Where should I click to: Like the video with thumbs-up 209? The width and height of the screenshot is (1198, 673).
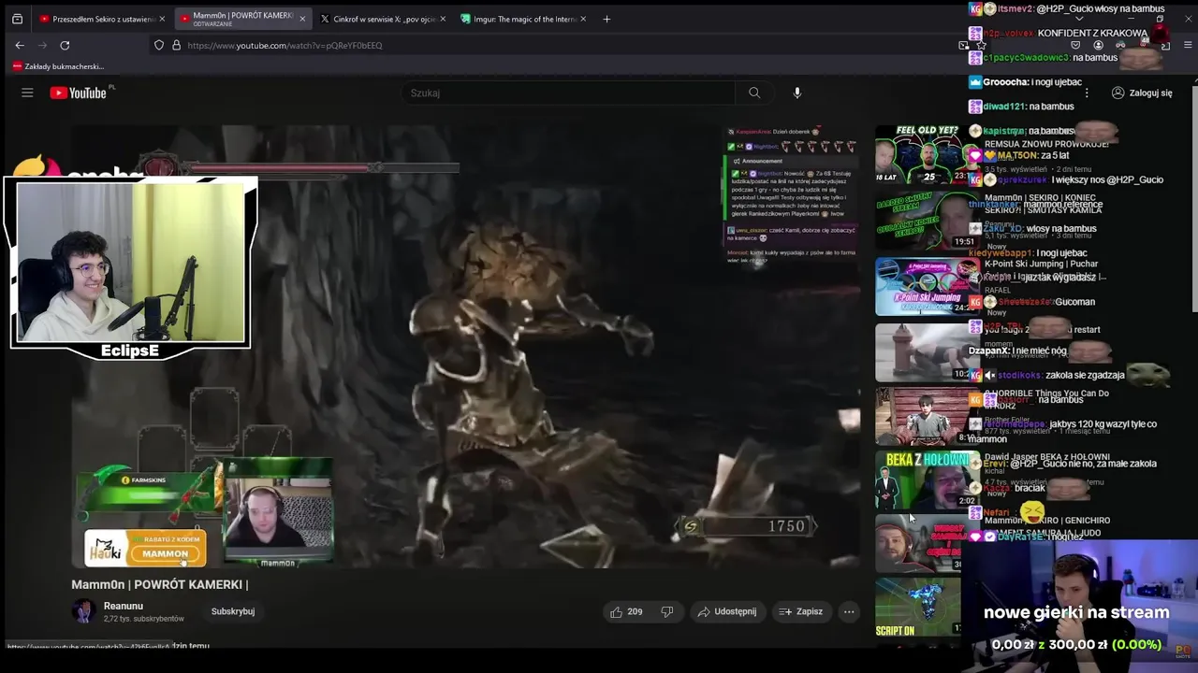[626, 611]
